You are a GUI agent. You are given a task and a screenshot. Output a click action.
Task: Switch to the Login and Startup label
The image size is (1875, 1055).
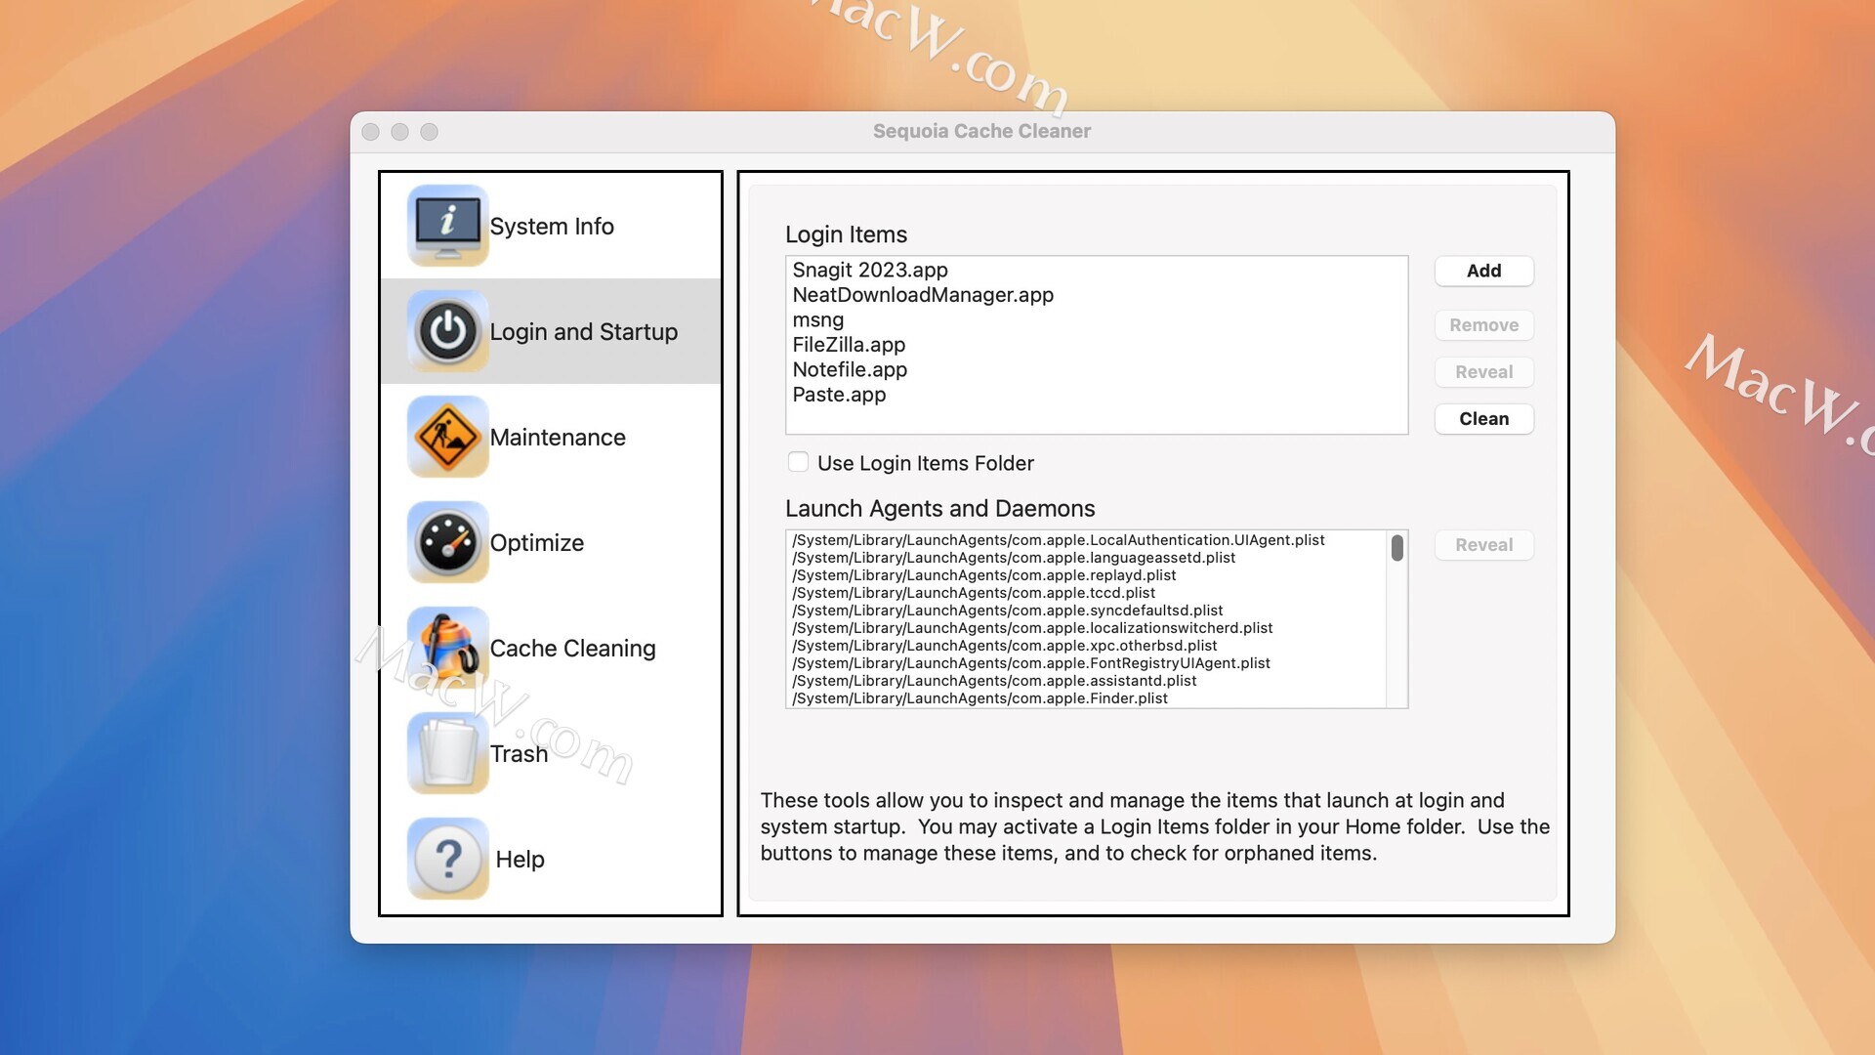584,332
